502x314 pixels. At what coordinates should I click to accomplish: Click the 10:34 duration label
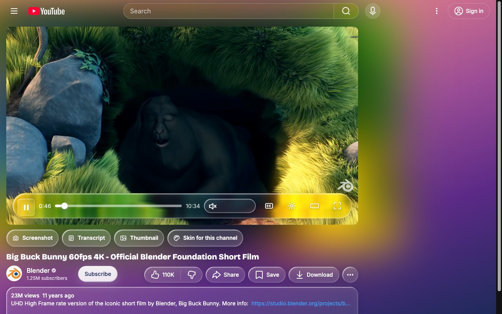click(x=193, y=206)
